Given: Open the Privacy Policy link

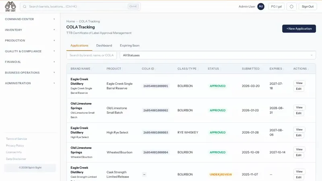Looking at the screenshot, I should [15, 146].
